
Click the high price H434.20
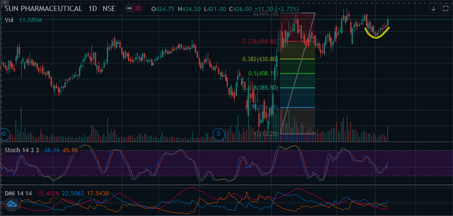[189, 9]
